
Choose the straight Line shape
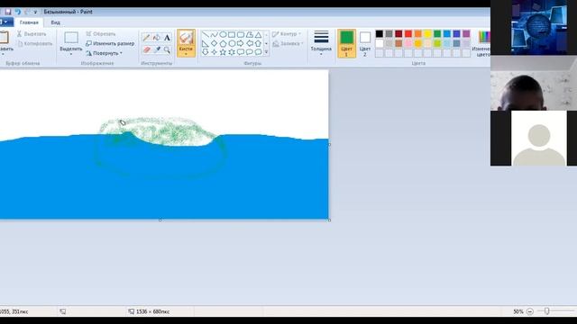206,35
